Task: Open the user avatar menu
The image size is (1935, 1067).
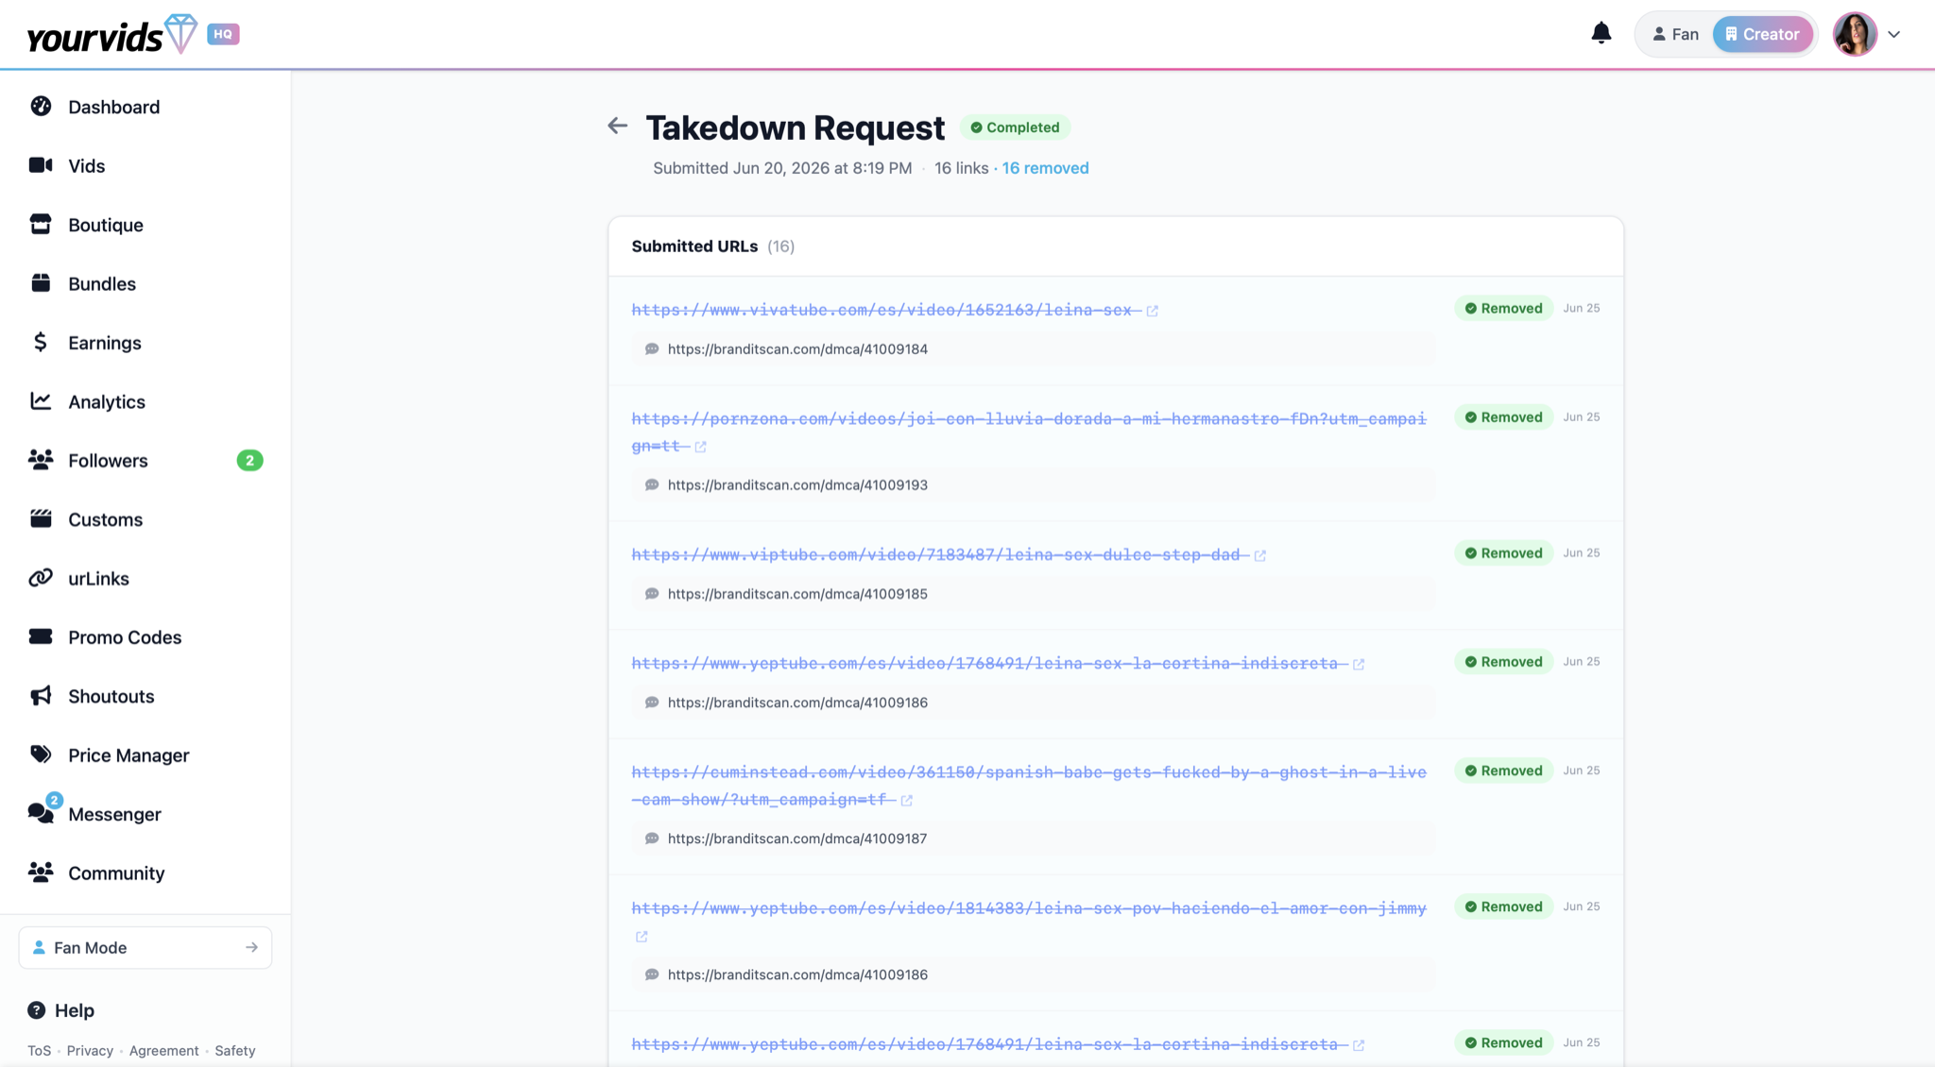Action: pos(1855,34)
